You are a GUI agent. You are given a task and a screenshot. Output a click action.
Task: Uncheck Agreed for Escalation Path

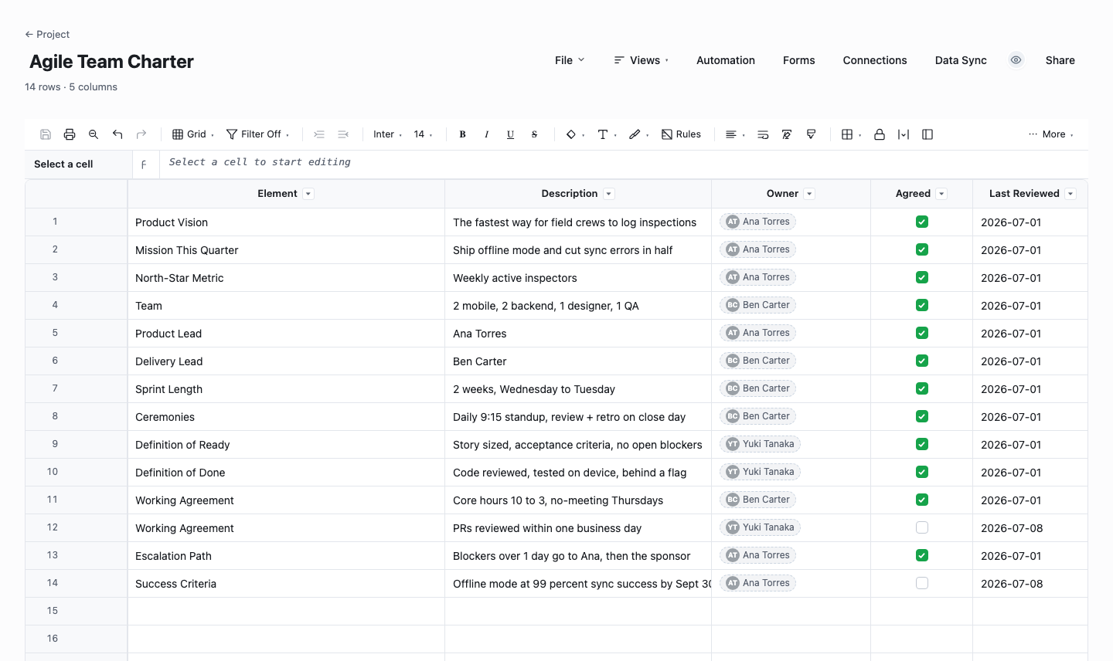(x=922, y=555)
